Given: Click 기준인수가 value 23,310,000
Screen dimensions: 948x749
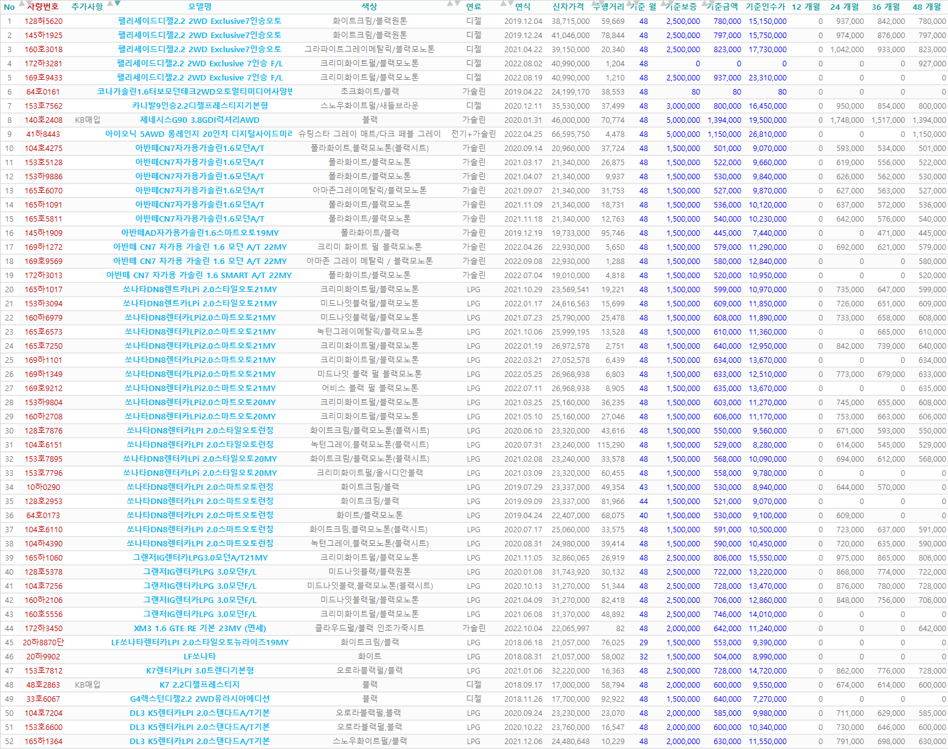Looking at the screenshot, I should tap(768, 77).
